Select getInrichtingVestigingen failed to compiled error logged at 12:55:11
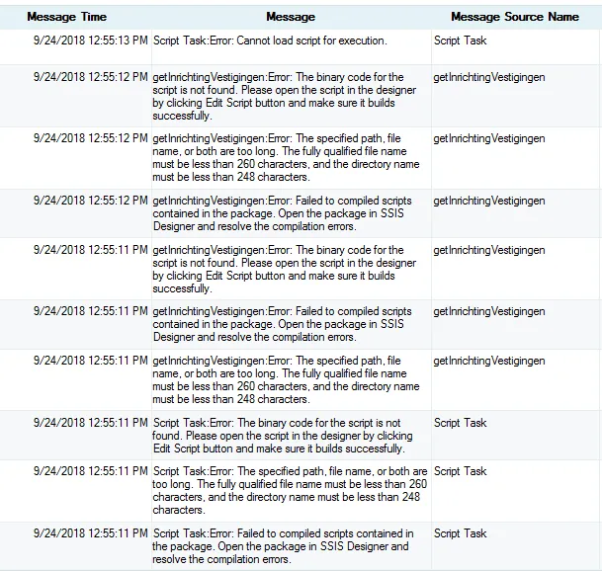Image resolution: width=602 pixels, height=571 pixels. pos(282,324)
